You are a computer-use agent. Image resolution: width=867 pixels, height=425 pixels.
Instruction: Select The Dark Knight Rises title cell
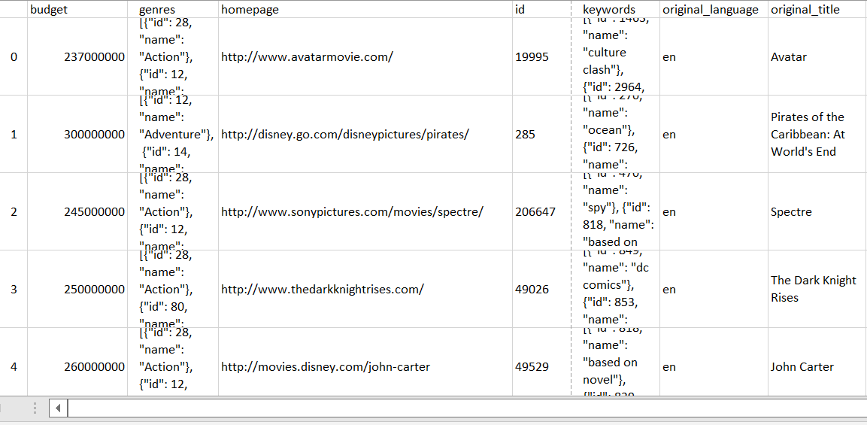click(x=813, y=289)
